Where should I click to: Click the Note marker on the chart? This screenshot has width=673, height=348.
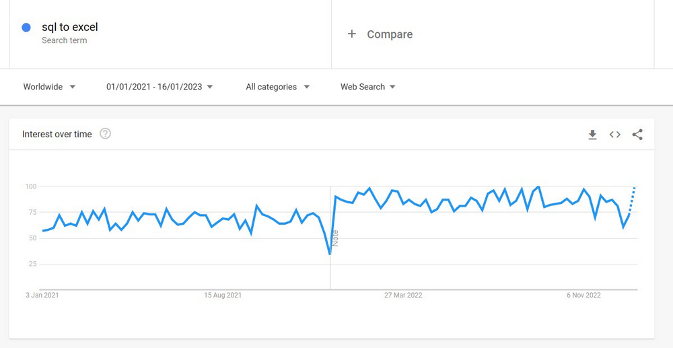334,238
